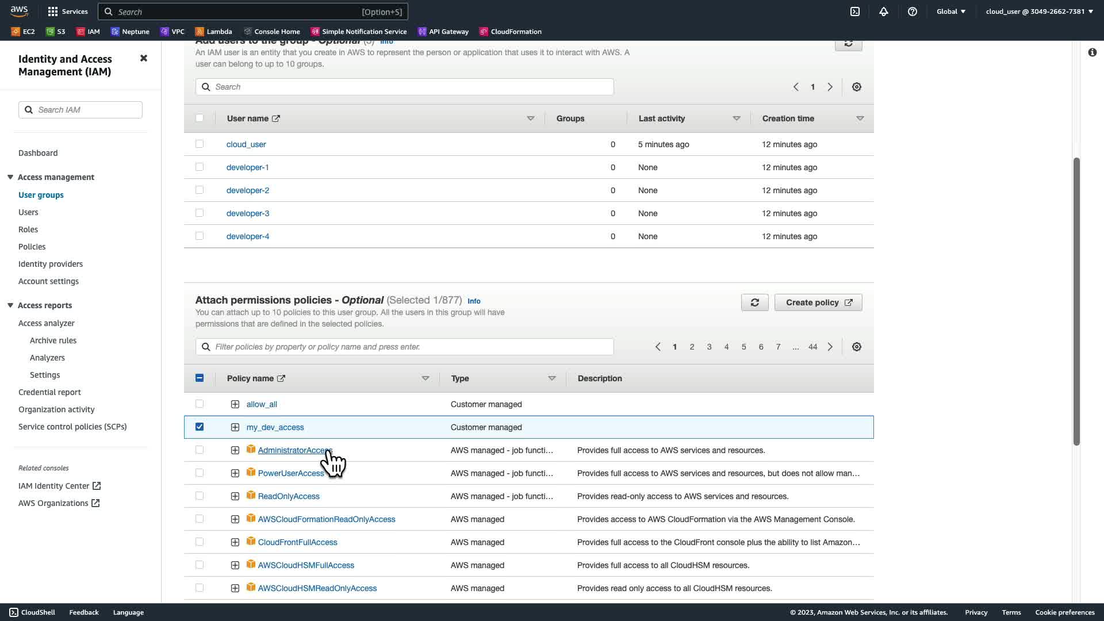Click the Create policy button
Viewport: 1104px width, 621px height.
[x=818, y=302]
